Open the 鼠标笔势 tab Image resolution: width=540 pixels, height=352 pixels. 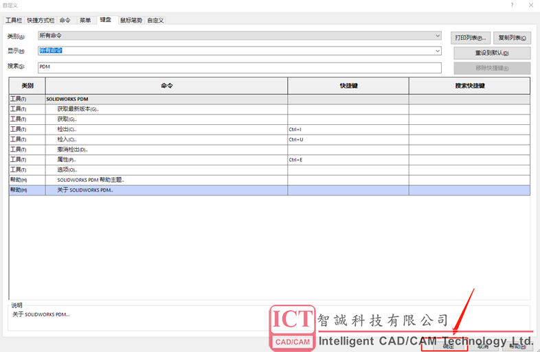click(x=131, y=21)
